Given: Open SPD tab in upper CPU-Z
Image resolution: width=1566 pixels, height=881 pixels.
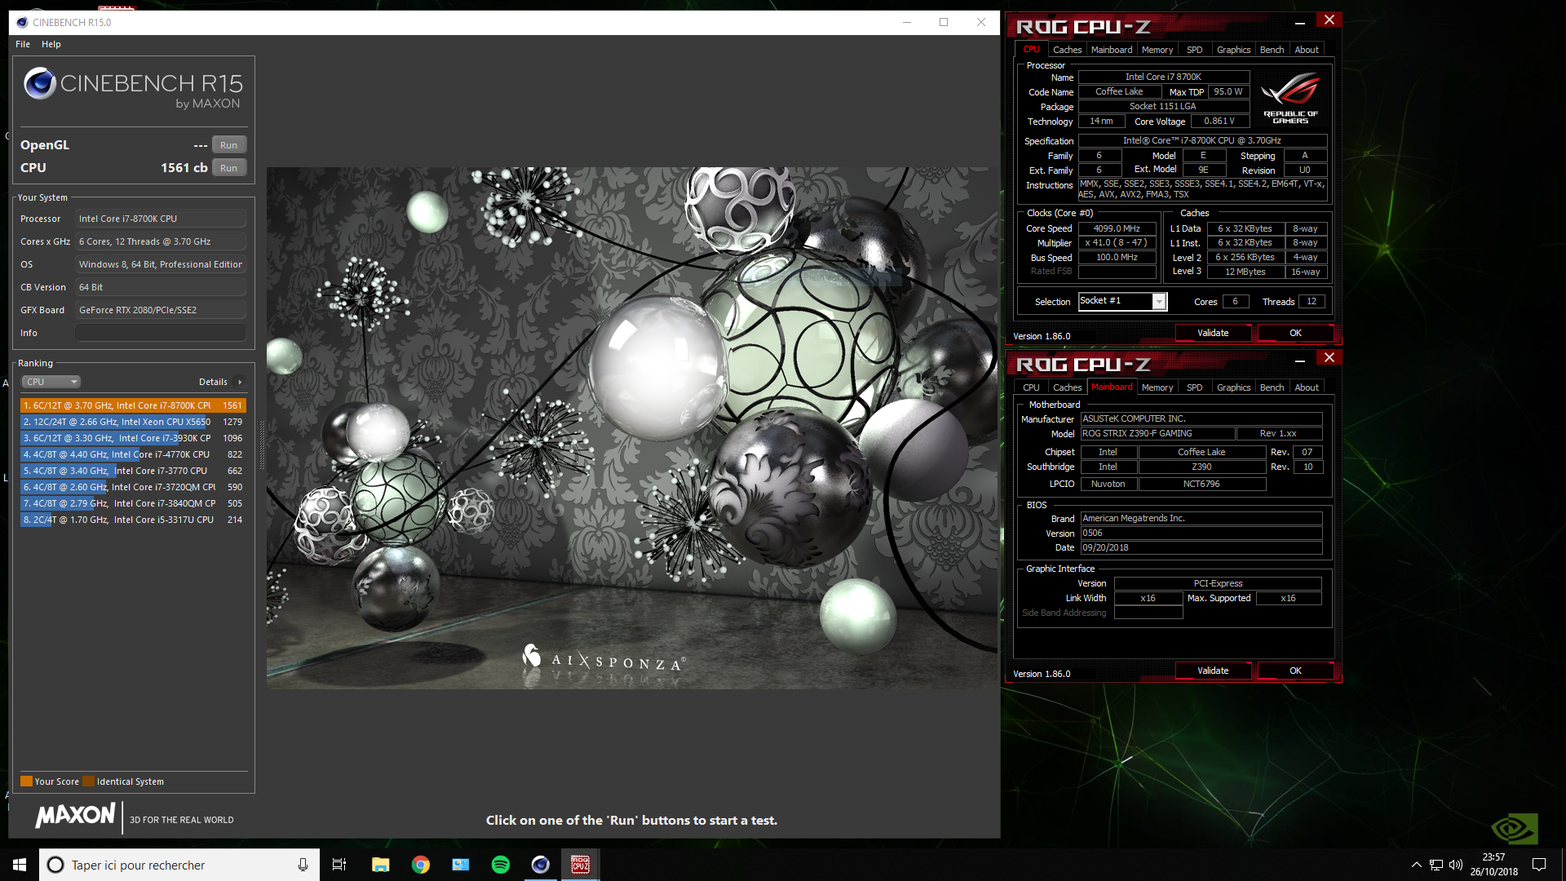Looking at the screenshot, I should click(1195, 50).
